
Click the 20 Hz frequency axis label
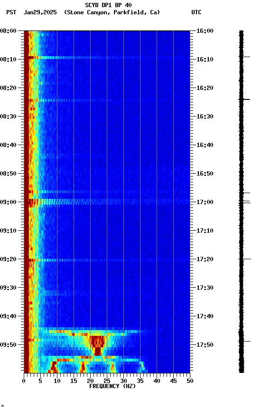coord(90,381)
